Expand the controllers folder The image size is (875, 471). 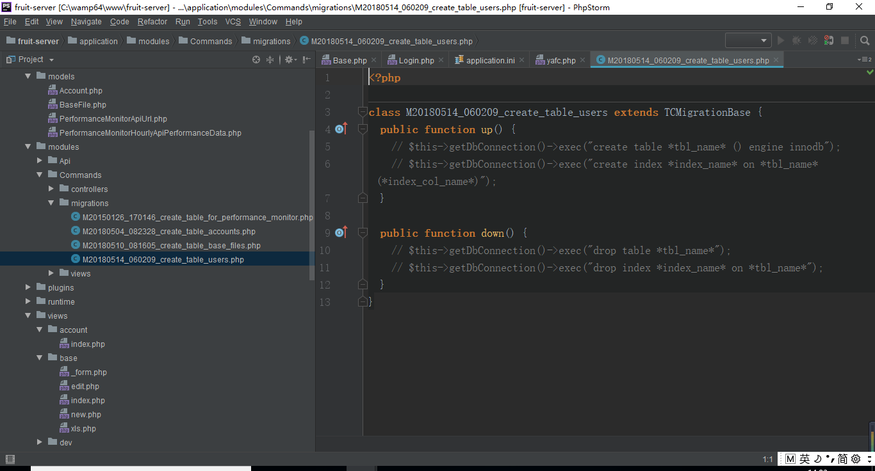point(51,189)
